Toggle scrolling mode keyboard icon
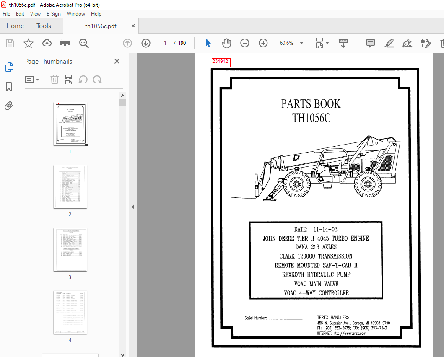Image resolution: width=444 pixels, height=357 pixels. (343, 43)
